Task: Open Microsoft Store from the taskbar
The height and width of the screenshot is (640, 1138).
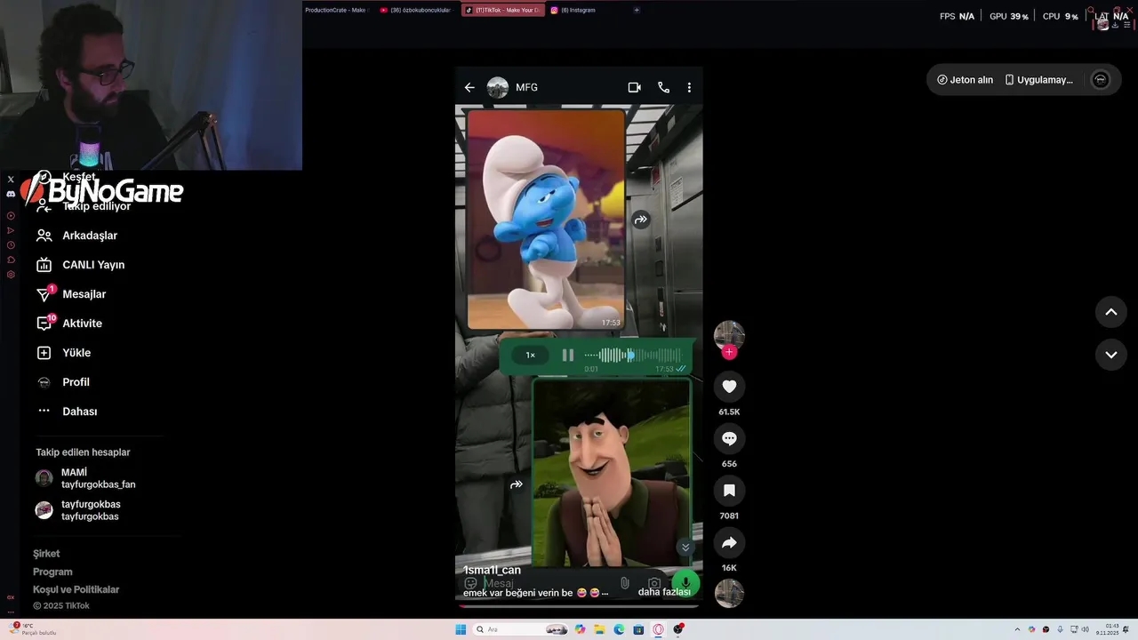Action: 638,629
